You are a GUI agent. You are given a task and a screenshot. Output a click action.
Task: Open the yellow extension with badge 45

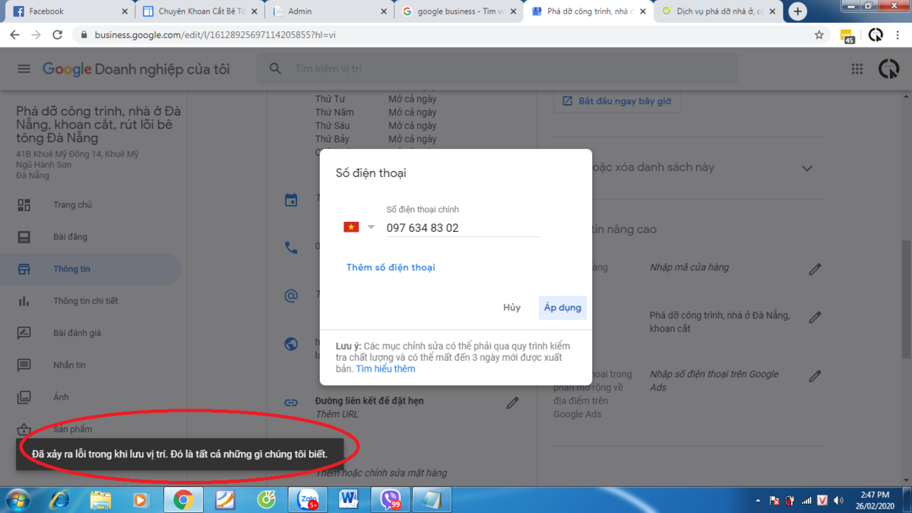coord(847,36)
